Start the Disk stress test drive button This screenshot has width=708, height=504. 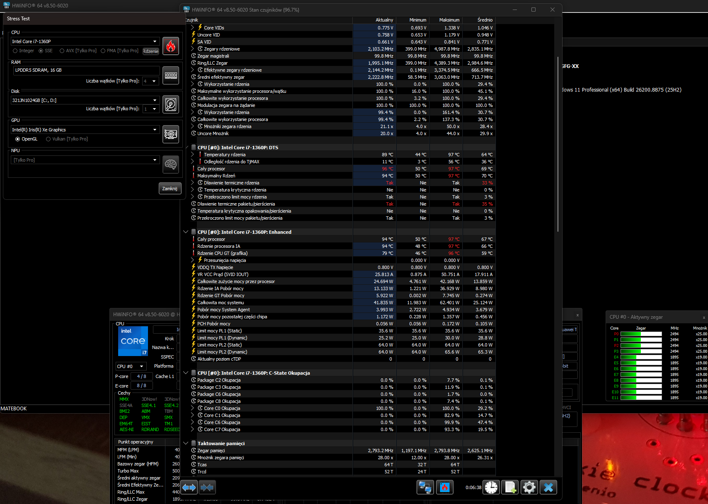tap(170, 104)
